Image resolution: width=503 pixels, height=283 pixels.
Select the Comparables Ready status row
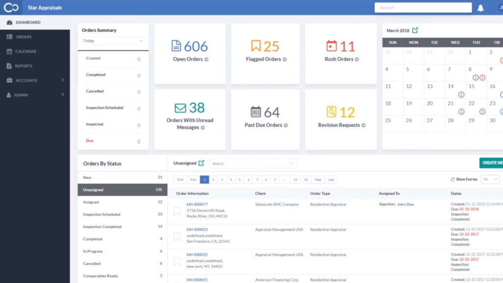[122, 276]
